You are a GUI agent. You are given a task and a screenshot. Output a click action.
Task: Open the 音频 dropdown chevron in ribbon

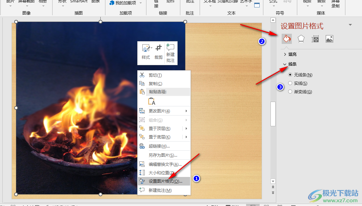[322, 6]
